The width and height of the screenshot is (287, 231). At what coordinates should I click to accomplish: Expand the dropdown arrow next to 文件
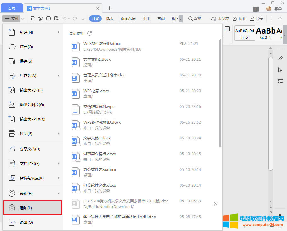(23, 19)
